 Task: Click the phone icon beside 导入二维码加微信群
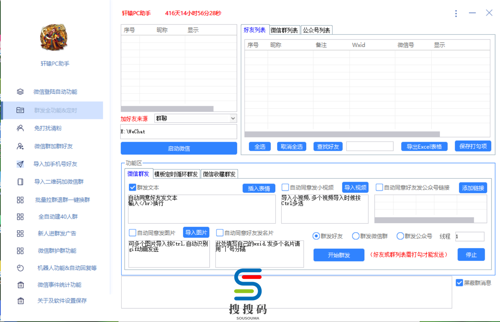pyautogui.click(x=20, y=182)
